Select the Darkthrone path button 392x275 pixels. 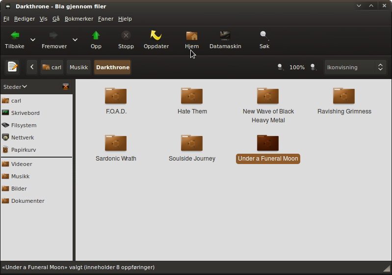[113, 67]
